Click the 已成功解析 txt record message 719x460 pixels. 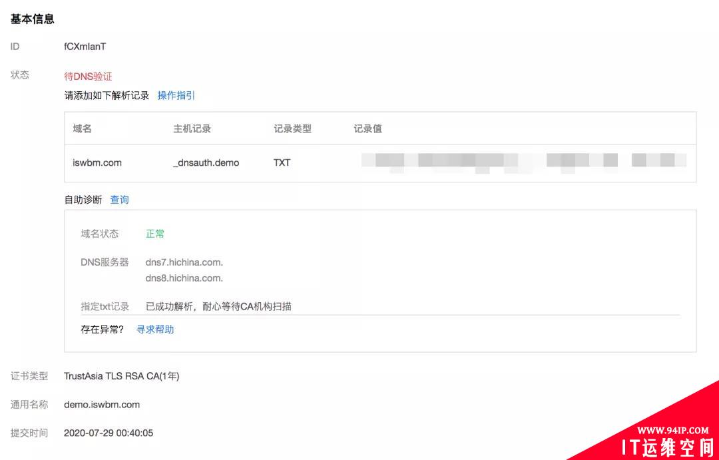(x=218, y=307)
